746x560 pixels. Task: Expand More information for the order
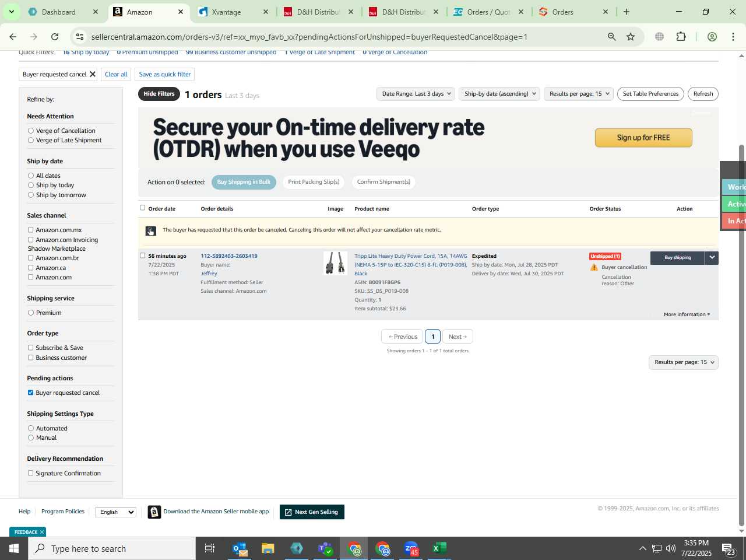tap(687, 314)
